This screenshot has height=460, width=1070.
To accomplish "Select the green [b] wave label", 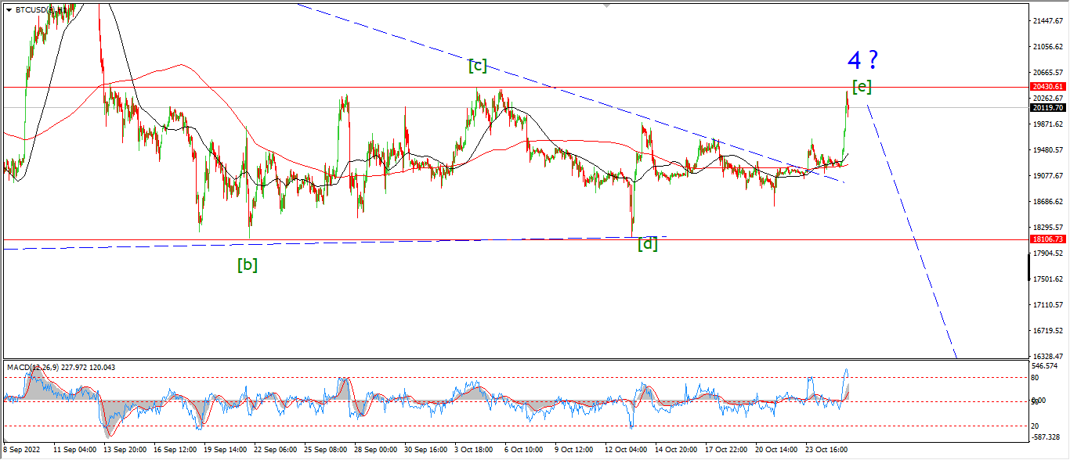I will (x=248, y=264).
